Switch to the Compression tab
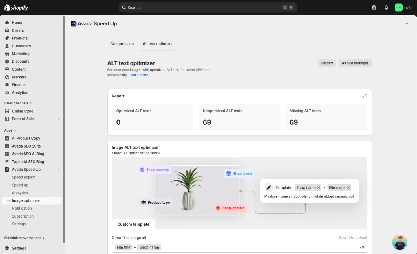The width and height of the screenshot is (417, 254). pyautogui.click(x=122, y=44)
